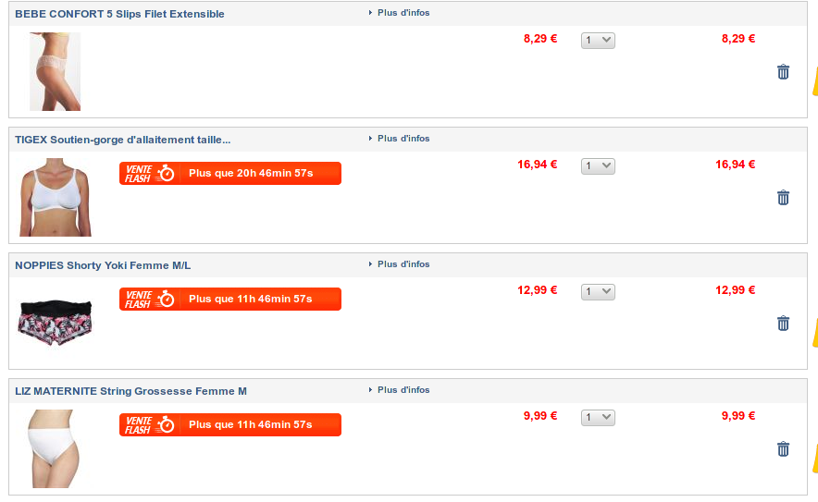The height and width of the screenshot is (502, 818).
Task: Remove LIZ MATERNITE String via trash icon
Action: (783, 449)
